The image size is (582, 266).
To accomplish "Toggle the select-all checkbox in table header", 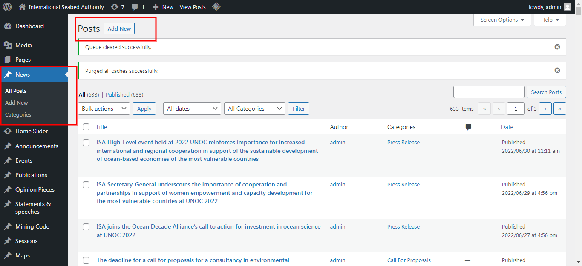I will pos(86,127).
